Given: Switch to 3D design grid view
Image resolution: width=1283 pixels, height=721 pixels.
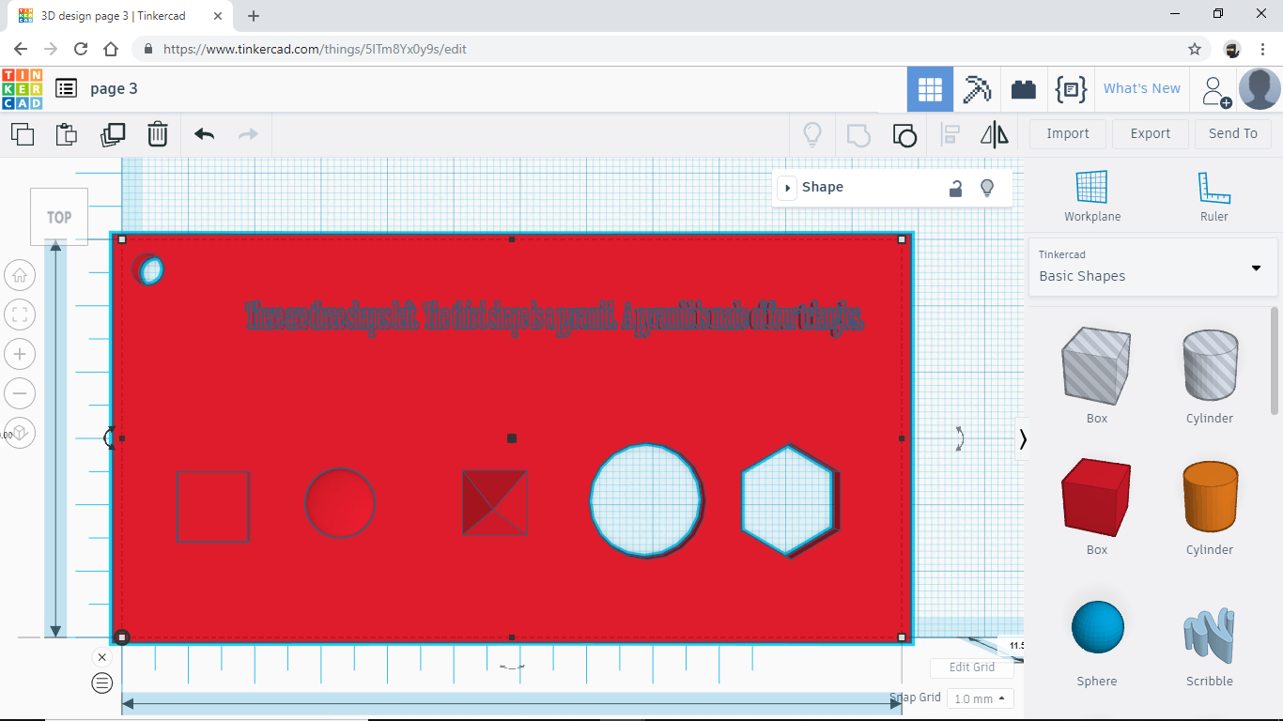Looking at the screenshot, I should coord(930,89).
